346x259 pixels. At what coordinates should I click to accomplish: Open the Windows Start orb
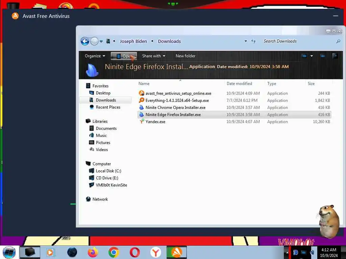(x=9, y=252)
